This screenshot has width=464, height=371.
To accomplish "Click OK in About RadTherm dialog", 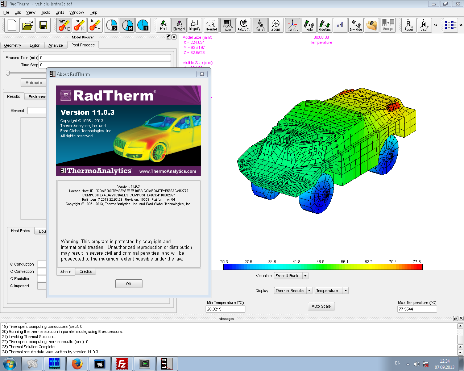I will [129, 284].
